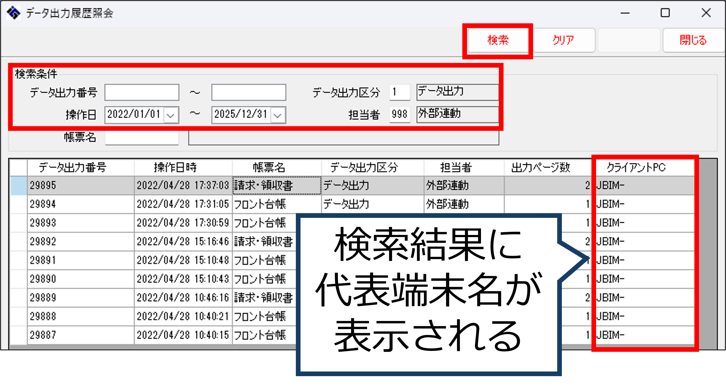Select the row selector for 29895
Image resolution: width=726 pixels, height=386 pixels.
19,185
